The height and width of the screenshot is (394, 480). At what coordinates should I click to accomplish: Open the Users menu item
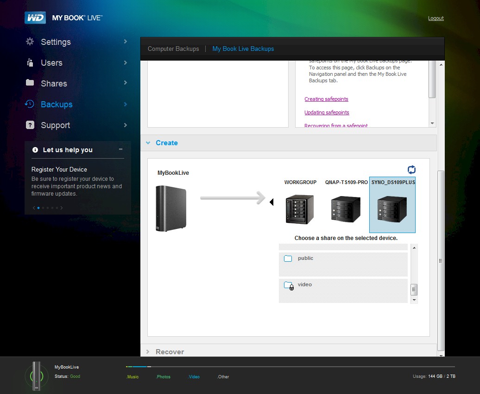point(52,62)
